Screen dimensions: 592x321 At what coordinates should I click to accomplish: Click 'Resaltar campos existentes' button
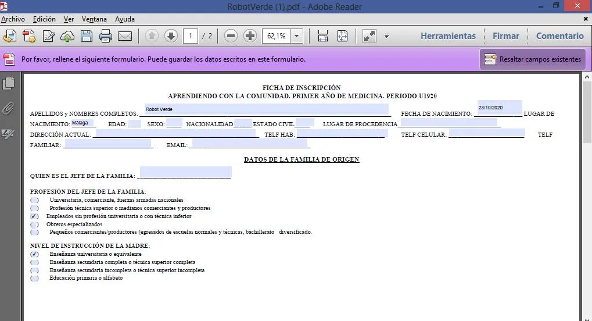pyautogui.click(x=533, y=59)
